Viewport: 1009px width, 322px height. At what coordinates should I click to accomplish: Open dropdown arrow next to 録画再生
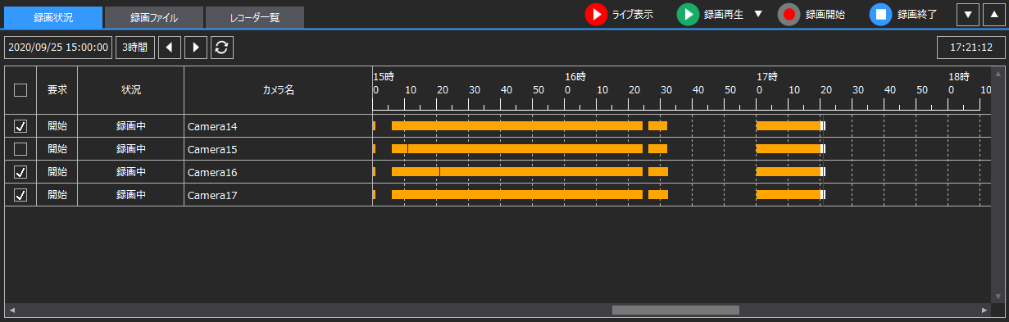coord(757,14)
